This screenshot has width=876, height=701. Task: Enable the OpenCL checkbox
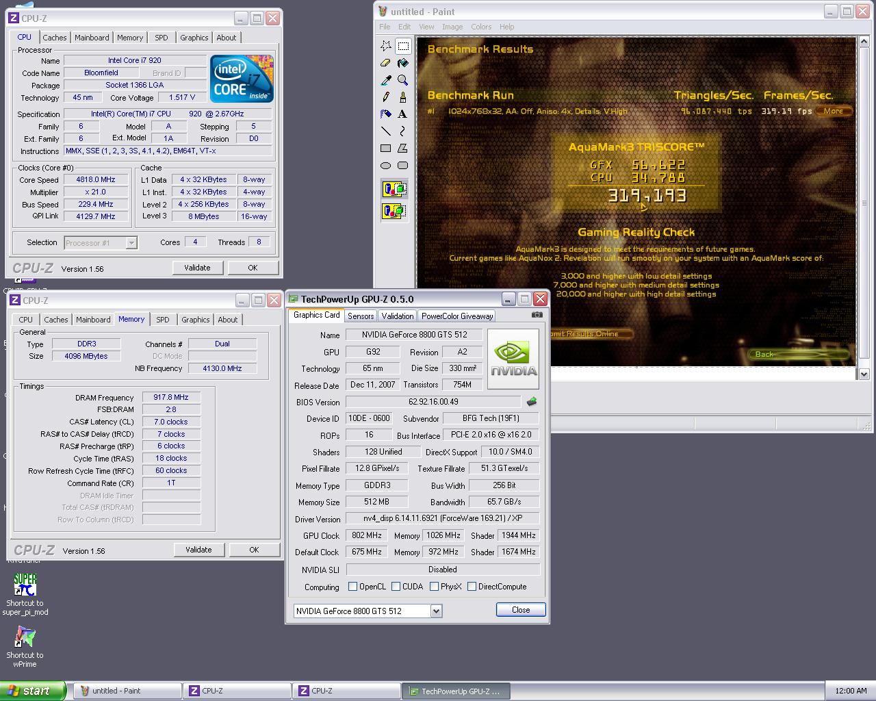pos(353,587)
